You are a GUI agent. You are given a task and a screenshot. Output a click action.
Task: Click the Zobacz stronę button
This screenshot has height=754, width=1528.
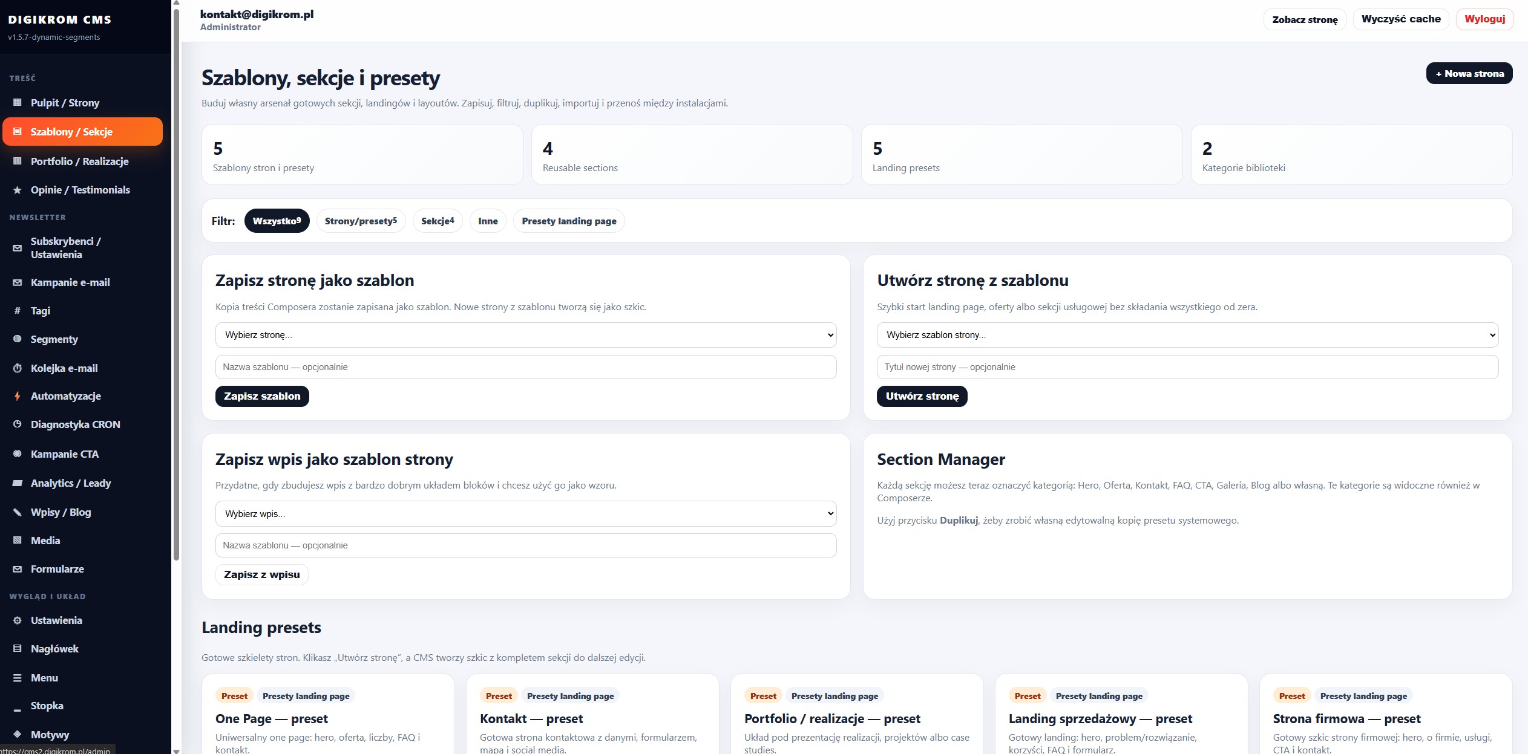point(1305,19)
